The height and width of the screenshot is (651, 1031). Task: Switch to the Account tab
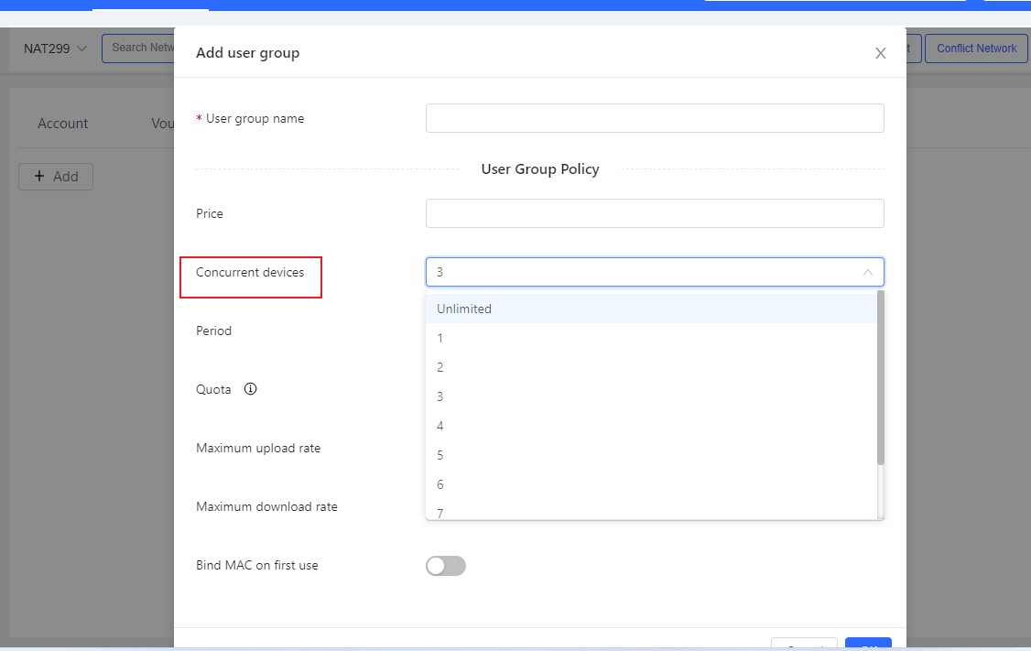pos(63,124)
